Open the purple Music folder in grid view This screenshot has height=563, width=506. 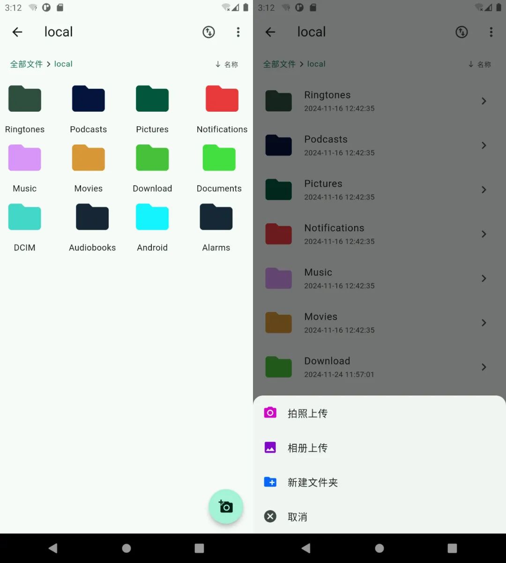pyautogui.click(x=25, y=158)
